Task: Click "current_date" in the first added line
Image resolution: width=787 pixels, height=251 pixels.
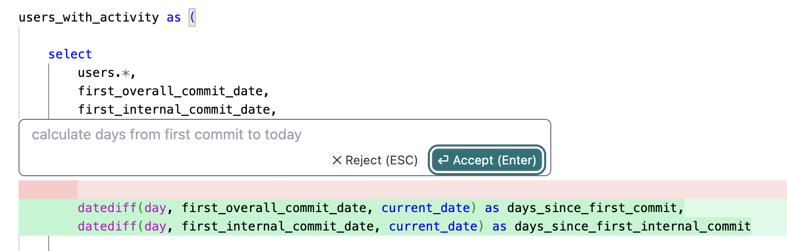Action: point(425,208)
